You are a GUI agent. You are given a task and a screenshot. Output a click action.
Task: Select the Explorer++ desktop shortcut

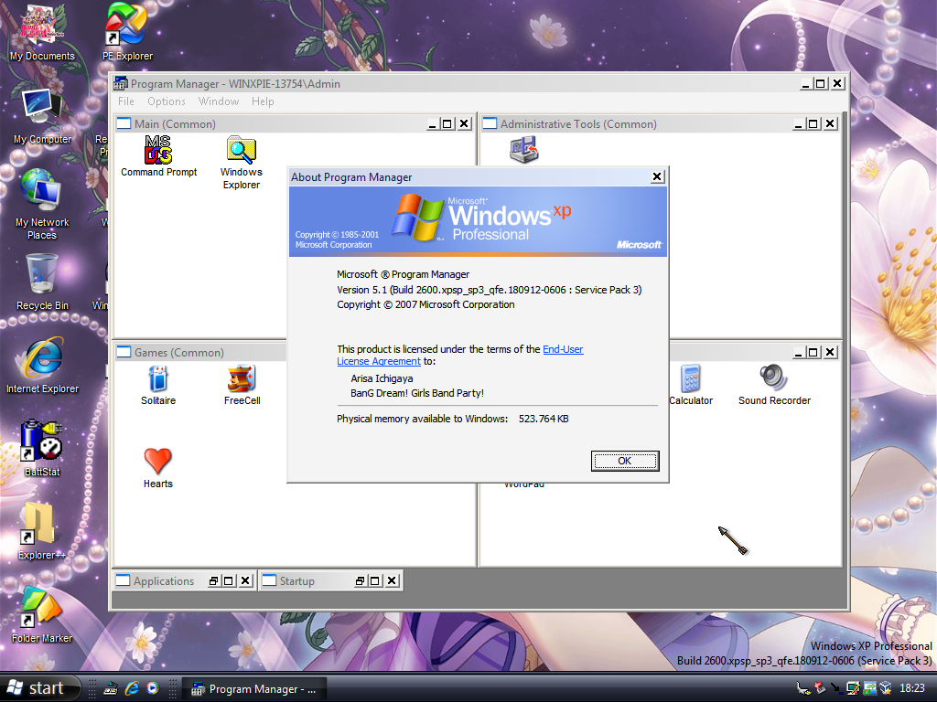click(42, 531)
